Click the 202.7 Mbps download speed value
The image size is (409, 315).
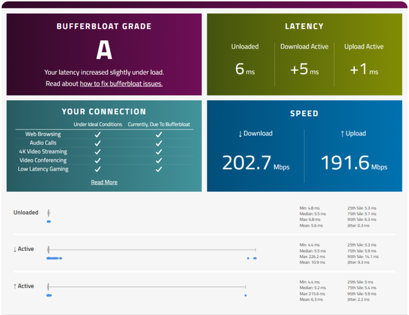click(x=248, y=163)
